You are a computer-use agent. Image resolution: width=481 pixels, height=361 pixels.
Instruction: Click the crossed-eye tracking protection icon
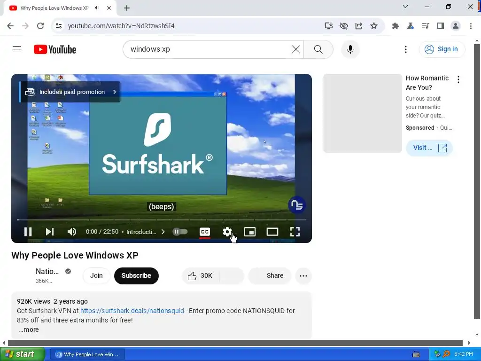click(x=343, y=26)
